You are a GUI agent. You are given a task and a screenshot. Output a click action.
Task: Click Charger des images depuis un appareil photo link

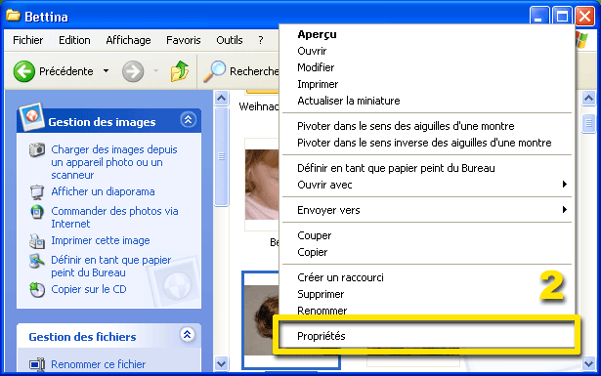(x=114, y=162)
